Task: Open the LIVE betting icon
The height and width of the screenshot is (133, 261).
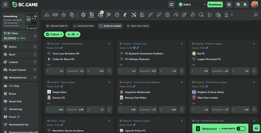Action: [x=55, y=15]
